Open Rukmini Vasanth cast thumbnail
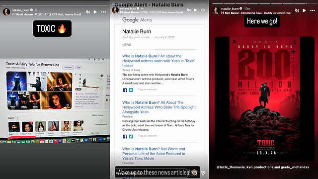This screenshot has width=318, height=179. tap(53, 126)
